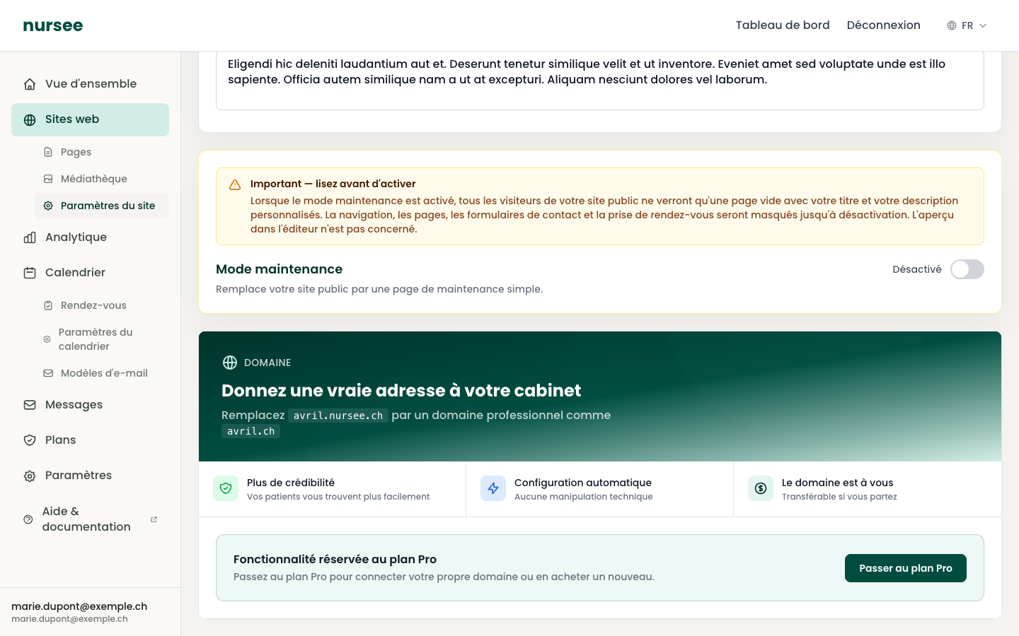Screen dimensions: 1019x636
Task: Click the calendar icon beside Calendrier
Action: pos(30,273)
